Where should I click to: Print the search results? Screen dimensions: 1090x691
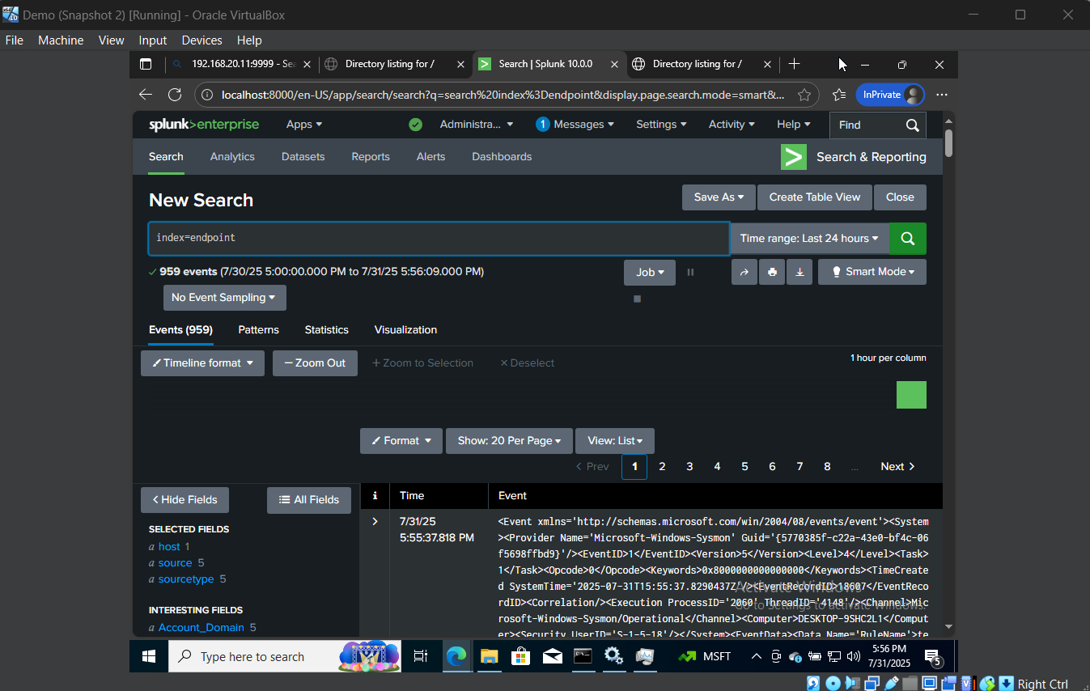pos(771,272)
